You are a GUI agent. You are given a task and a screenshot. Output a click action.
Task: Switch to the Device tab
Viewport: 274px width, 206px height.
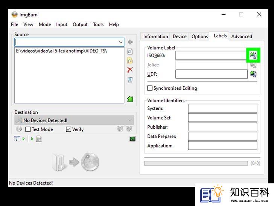pyautogui.click(x=180, y=37)
